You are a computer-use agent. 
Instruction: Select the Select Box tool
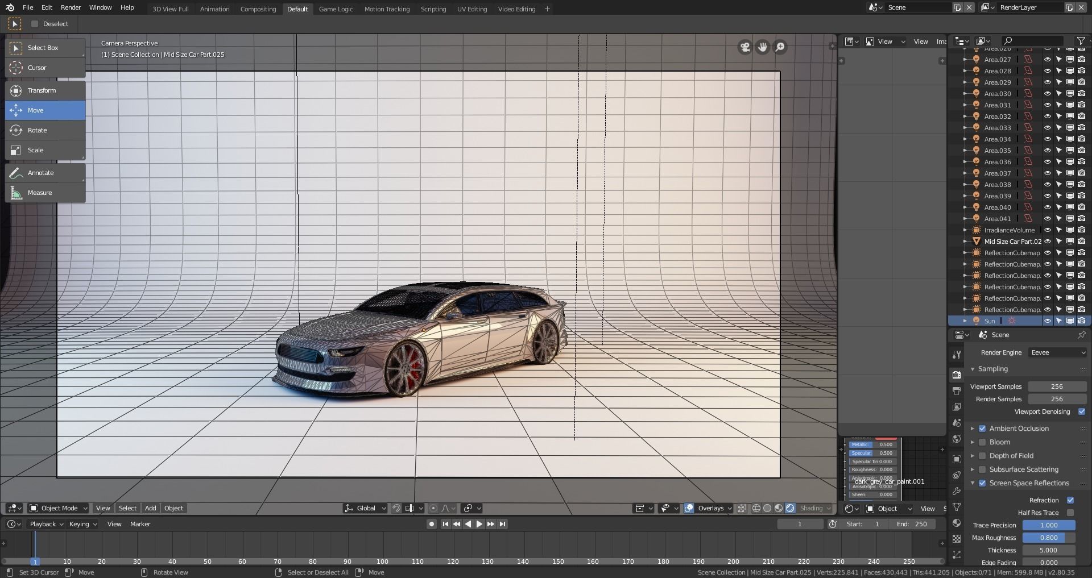pyautogui.click(x=45, y=48)
